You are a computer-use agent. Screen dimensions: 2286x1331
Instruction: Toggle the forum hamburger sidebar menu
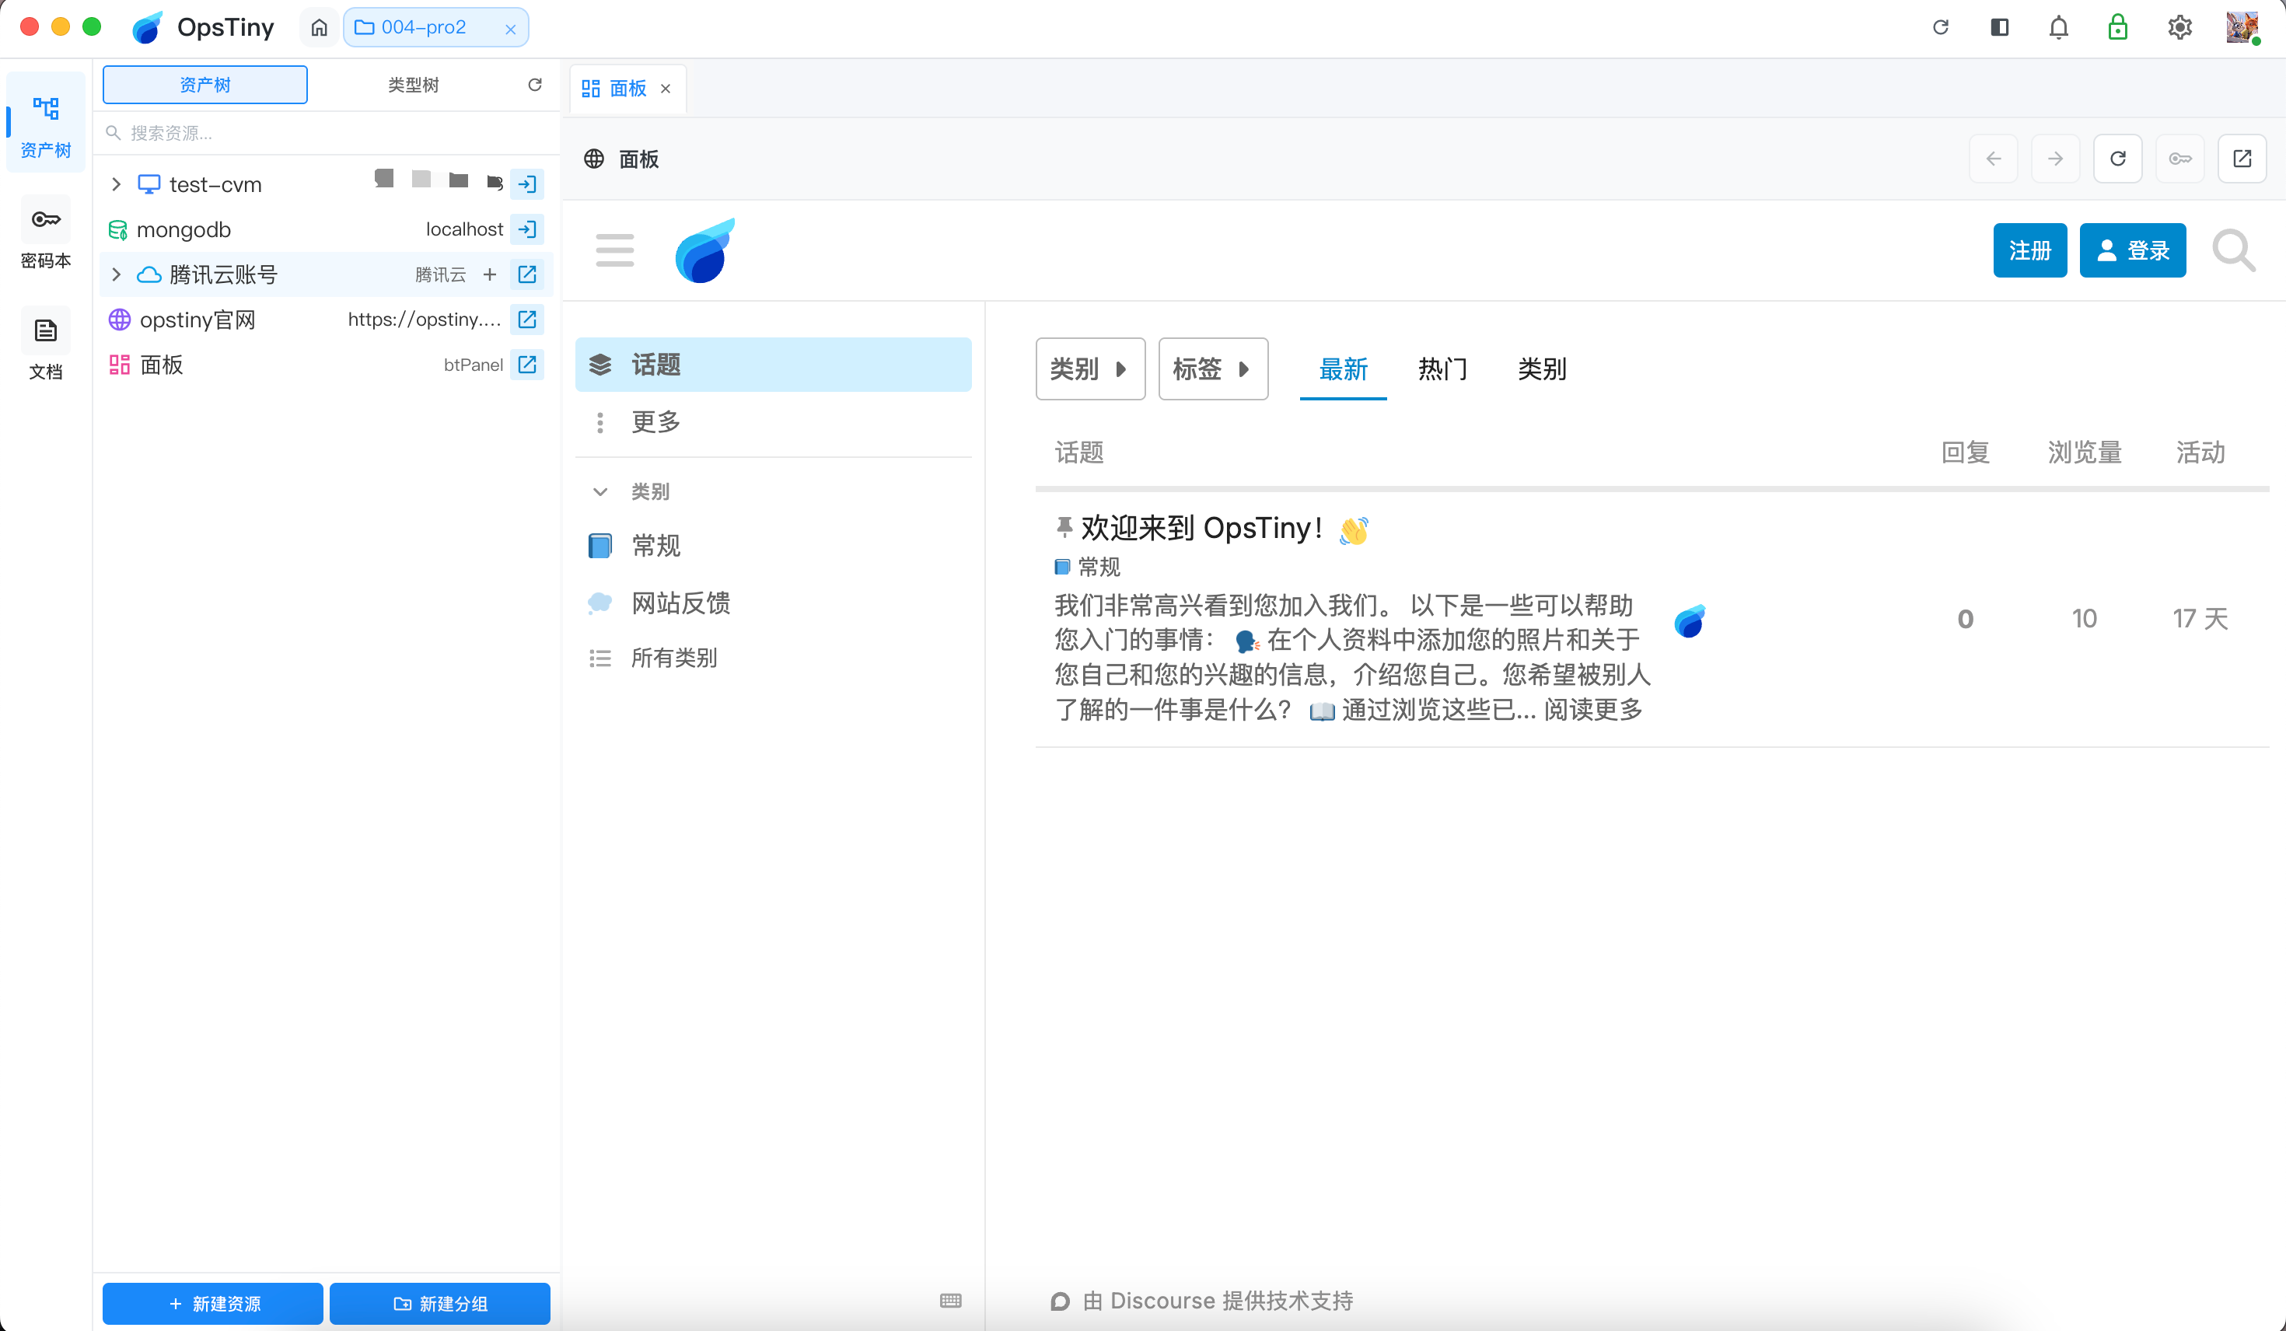[x=615, y=250]
